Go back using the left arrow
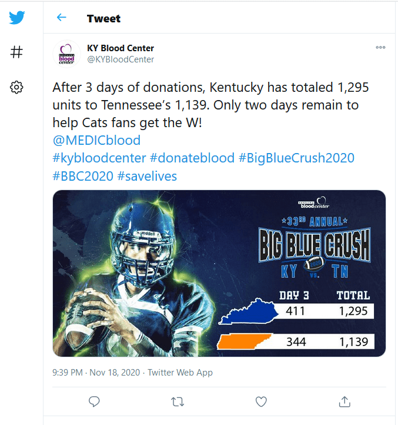 click(x=62, y=18)
